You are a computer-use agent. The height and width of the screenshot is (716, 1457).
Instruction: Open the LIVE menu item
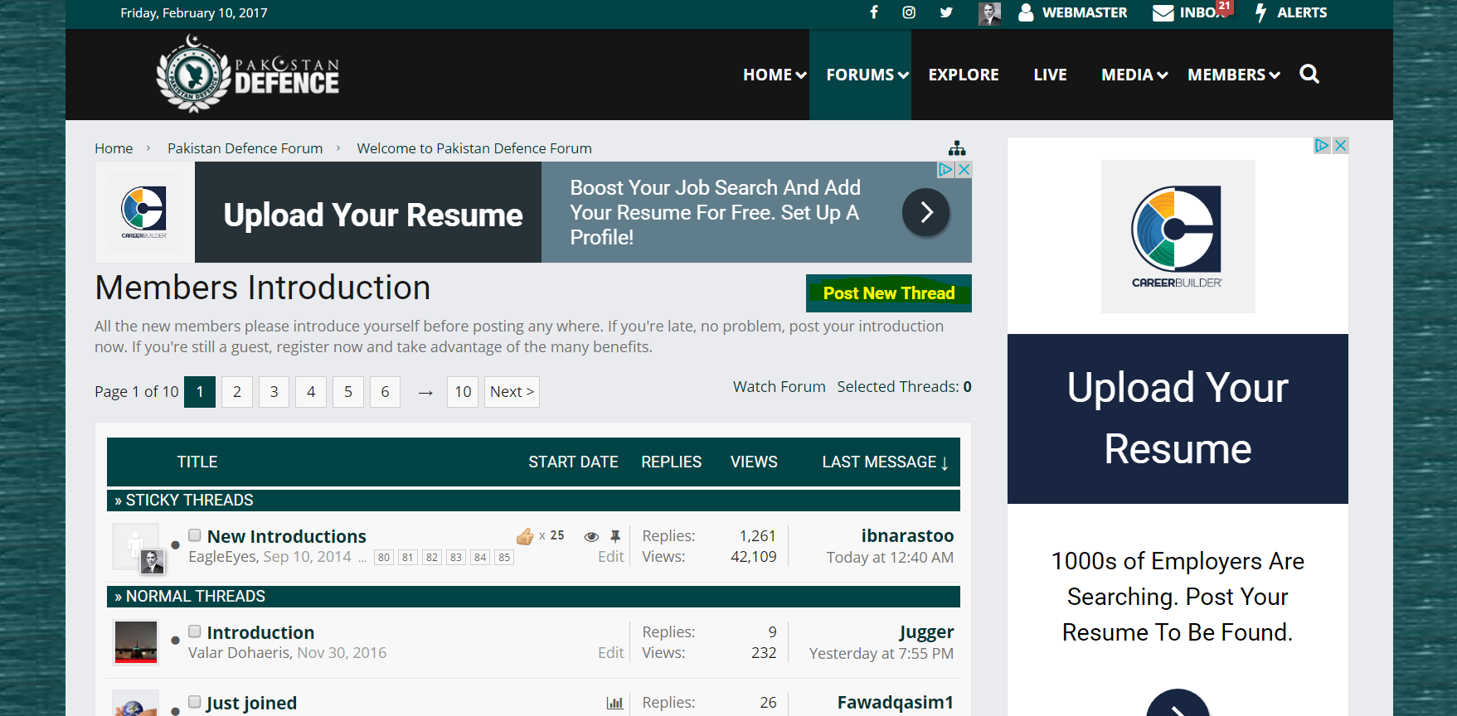1050,75
